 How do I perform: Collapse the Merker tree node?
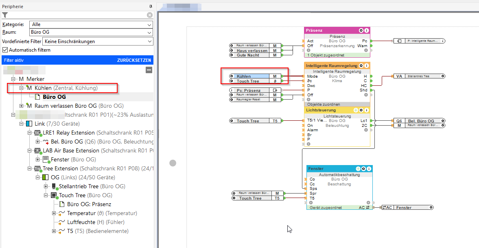point(13,79)
